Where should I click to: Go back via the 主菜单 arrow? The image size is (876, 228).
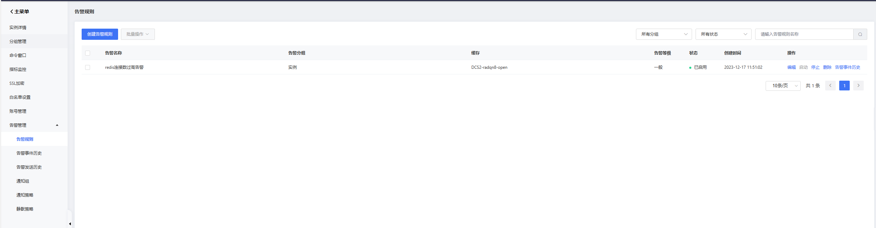(x=12, y=12)
